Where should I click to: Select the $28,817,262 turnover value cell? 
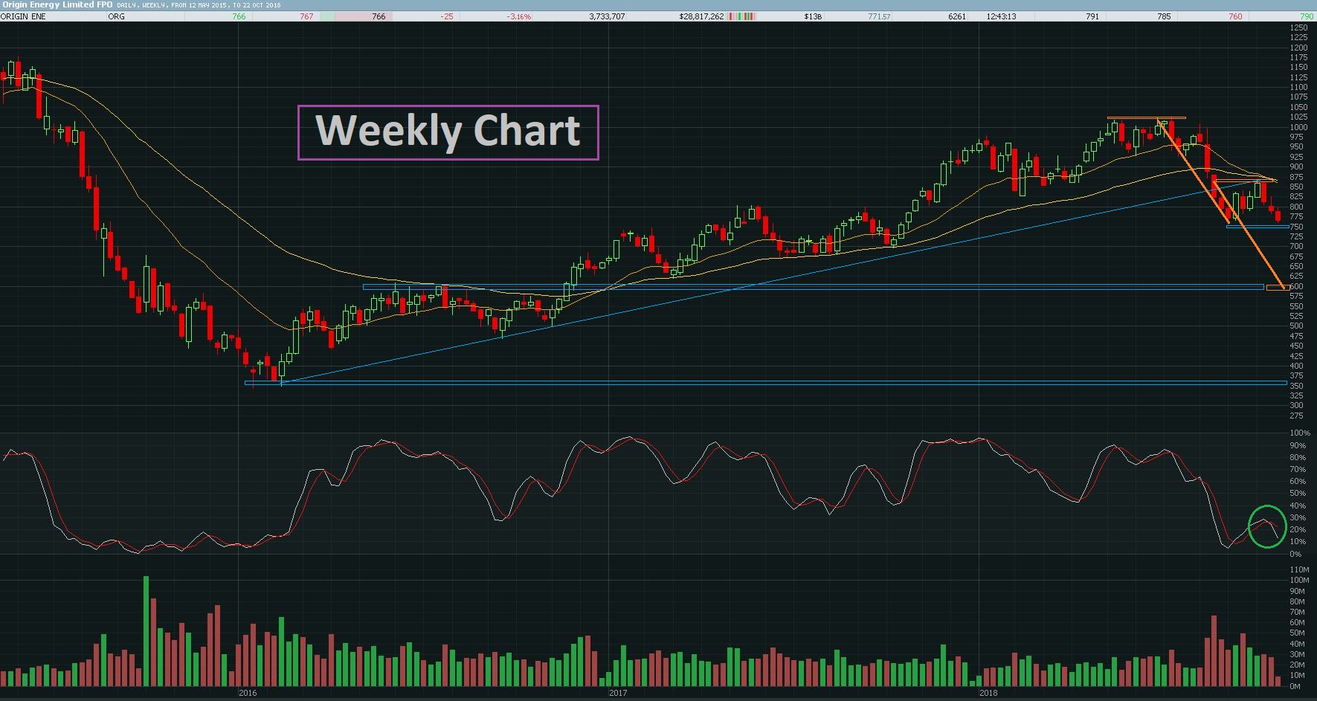(x=701, y=16)
